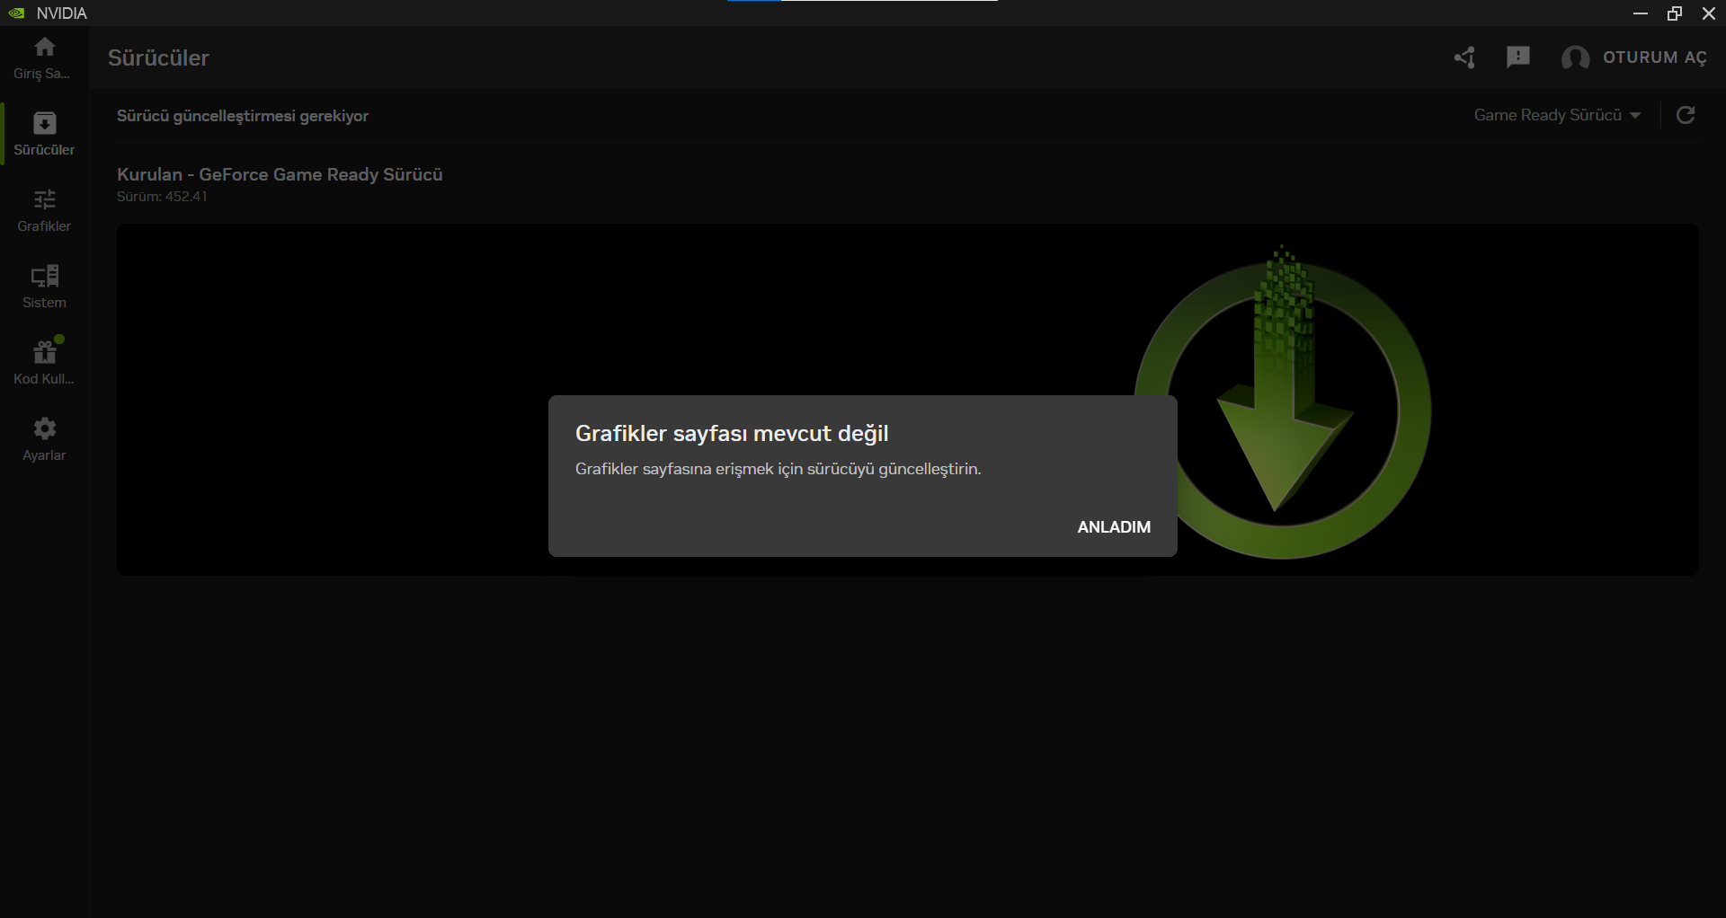Close the NVIDIA window
The width and height of the screenshot is (1726, 918).
click(x=1709, y=13)
